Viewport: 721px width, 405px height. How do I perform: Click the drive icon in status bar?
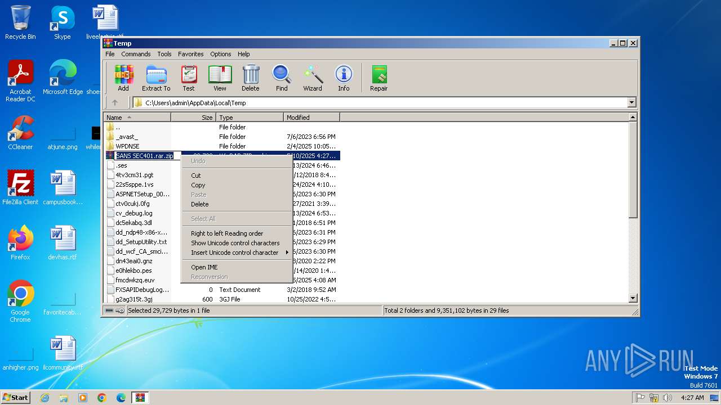[109, 310]
